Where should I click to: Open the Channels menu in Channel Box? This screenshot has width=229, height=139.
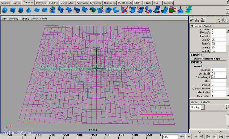tap(196, 26)
